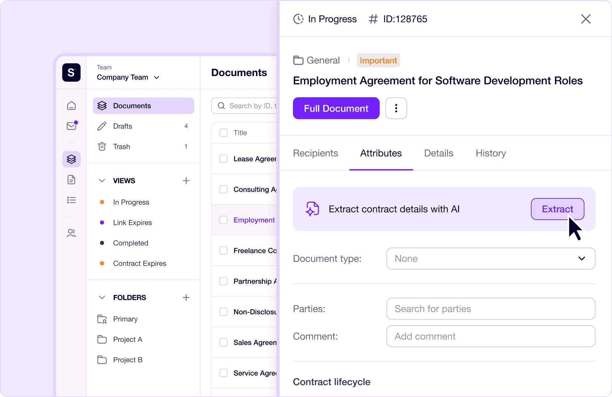Open the Project A folder

(x=127, y=339)
